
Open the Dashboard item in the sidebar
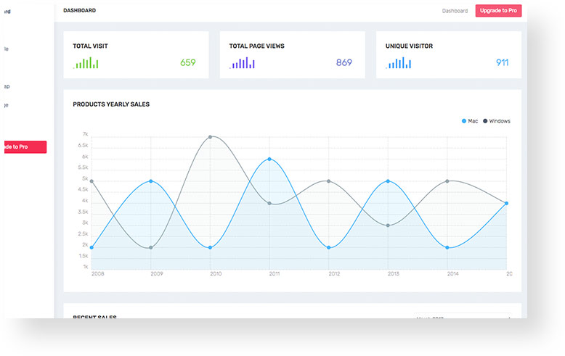[x=7, y=12]
